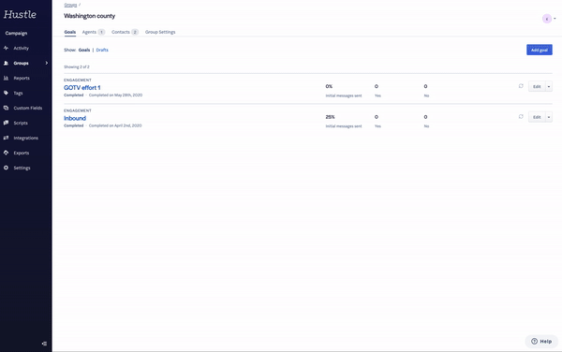Open Exports in the sidebar
The width and height of the screenshot is (562, 352).
click(x=22, y=153)
